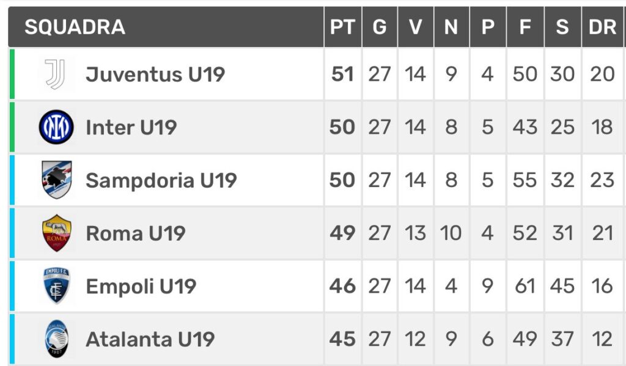Sort table by F goals column
Viewport: 626px width, 366px height.
525,27
